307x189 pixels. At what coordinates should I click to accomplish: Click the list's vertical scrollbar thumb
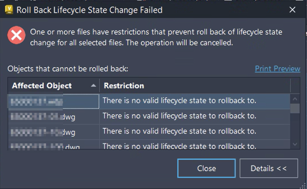click(x=295, y=109)
